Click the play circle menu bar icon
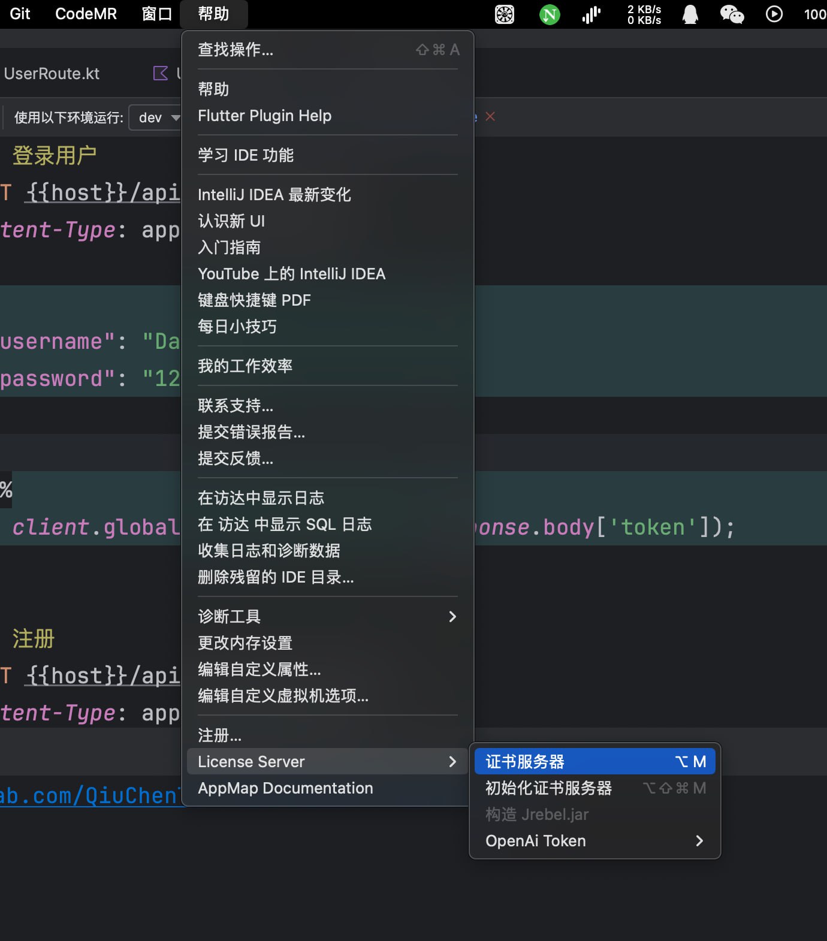 (x=774, y=14)
